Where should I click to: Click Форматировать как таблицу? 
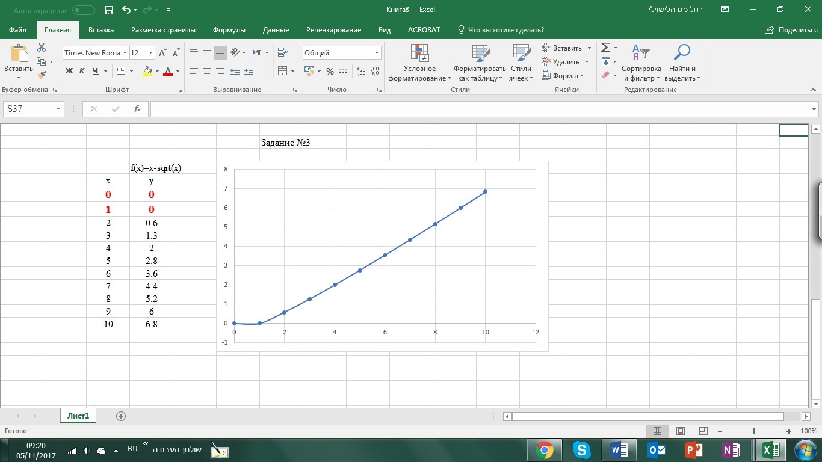click(x=480, y=63)
